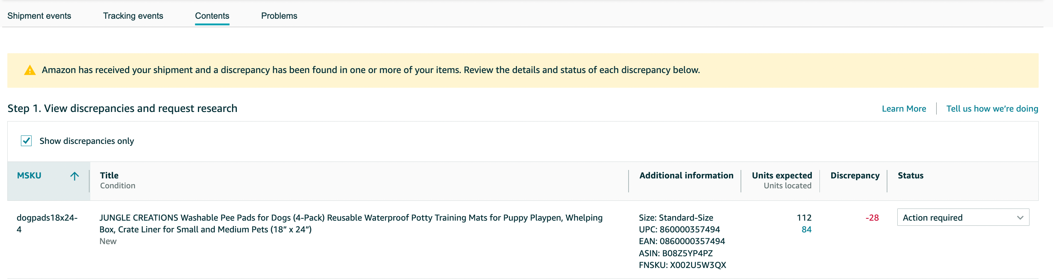Open the Tracking events tab
The width and height of the screenshot is (1053, 279).
click(133, 16)
